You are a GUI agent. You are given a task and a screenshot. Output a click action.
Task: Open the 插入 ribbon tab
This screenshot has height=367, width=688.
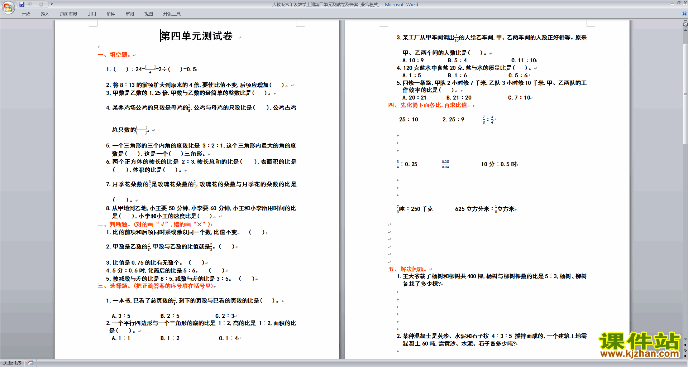click(45, 14)
